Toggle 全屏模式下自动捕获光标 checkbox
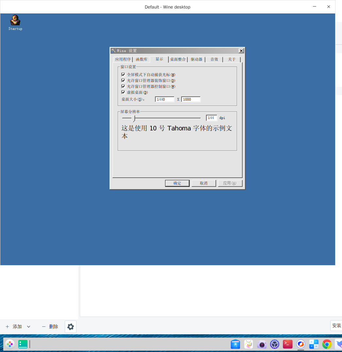This screenshot has width=342, height=352. [123, 74]
